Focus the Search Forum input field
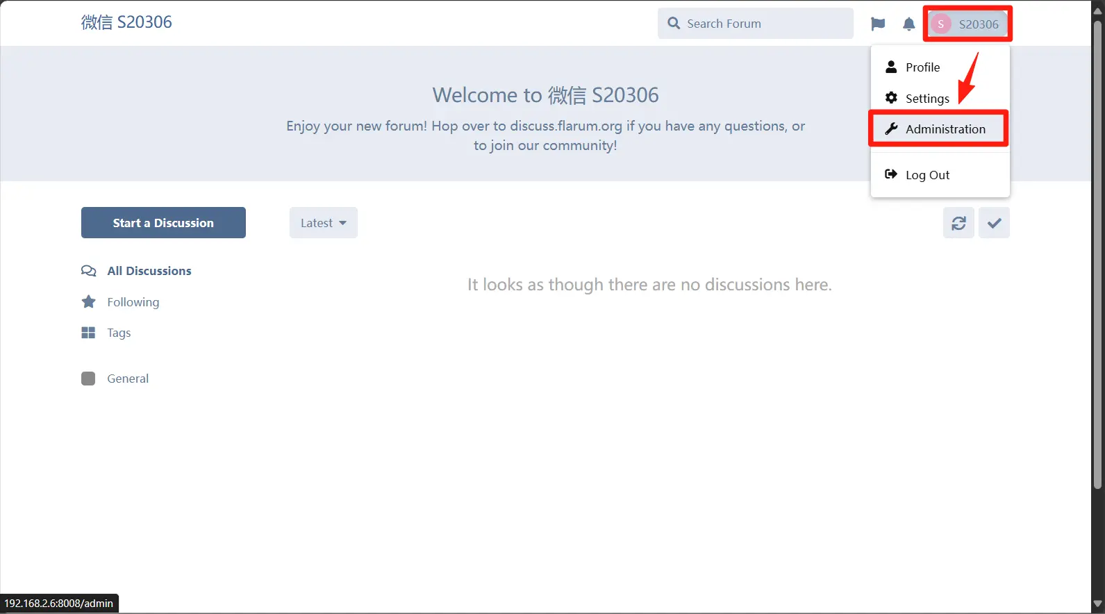Image resolution: width=1105 pixels, height=614 pixels. [x=764, y=24]
